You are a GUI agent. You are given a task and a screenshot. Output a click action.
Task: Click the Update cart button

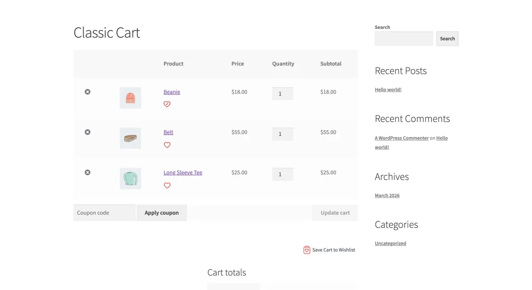click(335, 213)
